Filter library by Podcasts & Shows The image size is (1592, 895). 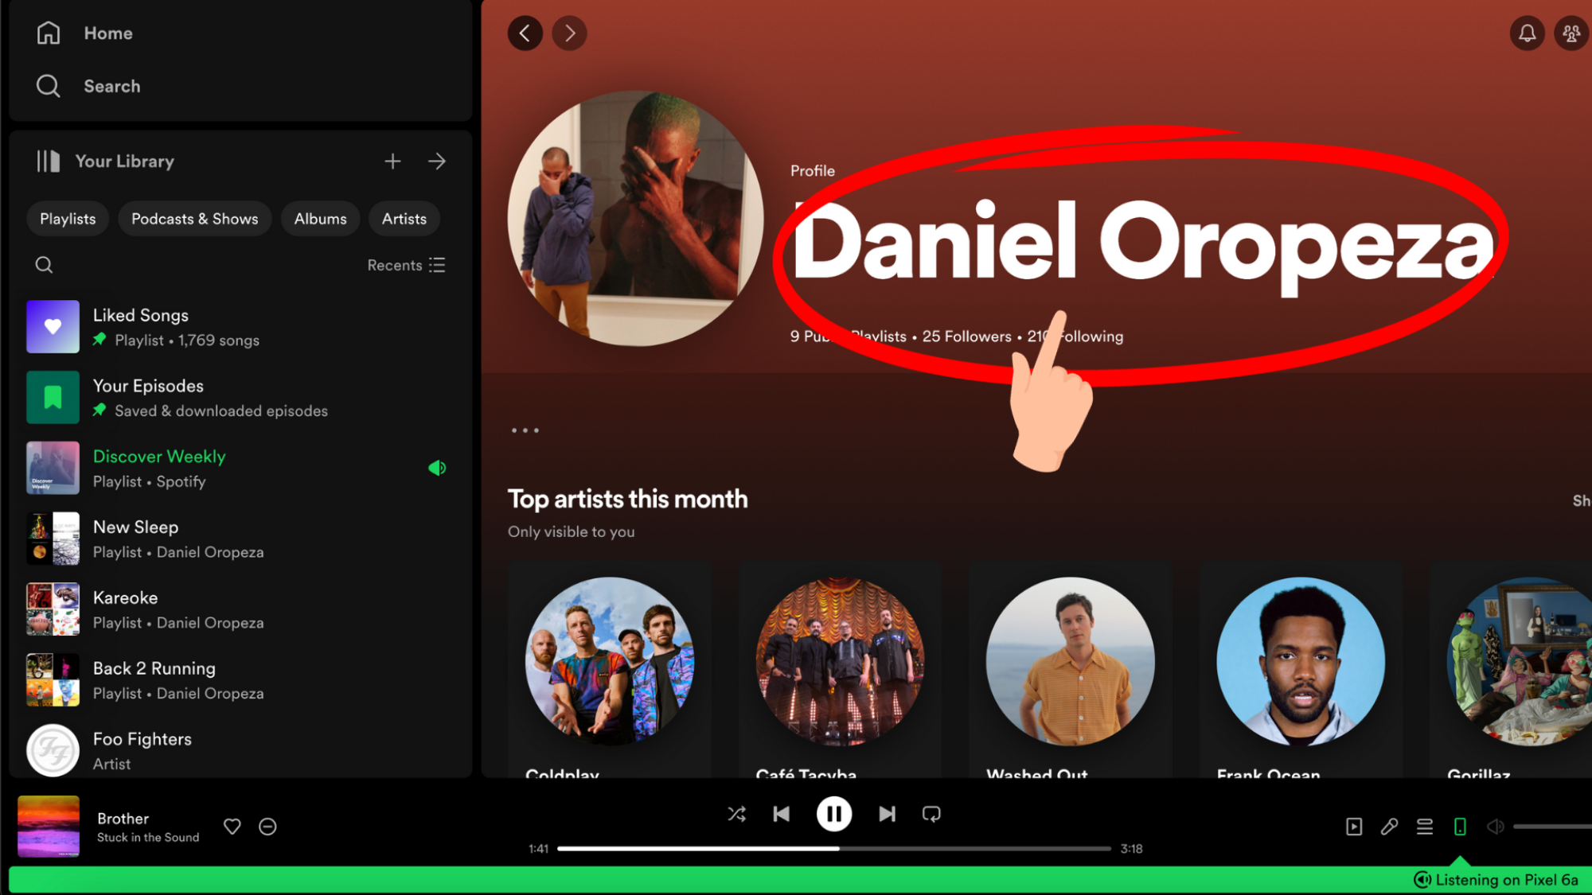pyautogui.click(x=195, y=219)
